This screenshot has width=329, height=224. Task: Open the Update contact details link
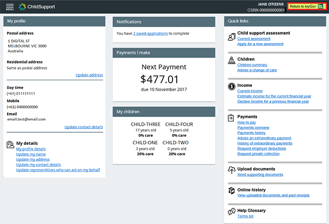(x=84, y=127)
